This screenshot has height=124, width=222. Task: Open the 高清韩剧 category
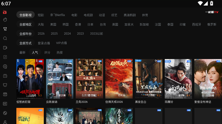pos(130,15)
